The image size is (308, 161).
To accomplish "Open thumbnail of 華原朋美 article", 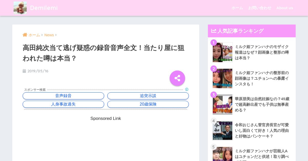I will [x=223, y=105].
